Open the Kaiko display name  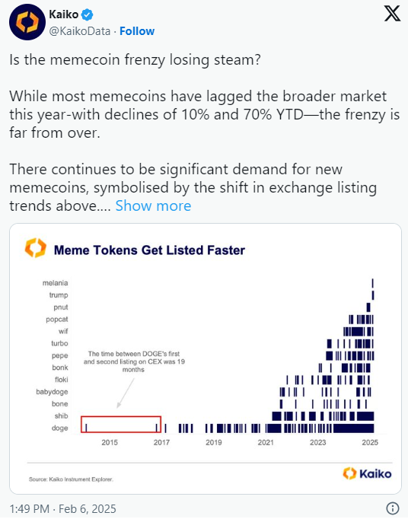coord(64,14)
